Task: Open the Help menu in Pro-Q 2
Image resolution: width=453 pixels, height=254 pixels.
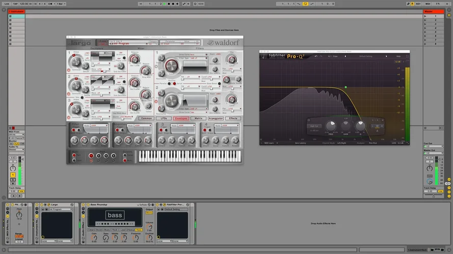Action: (x=398, y=56)
